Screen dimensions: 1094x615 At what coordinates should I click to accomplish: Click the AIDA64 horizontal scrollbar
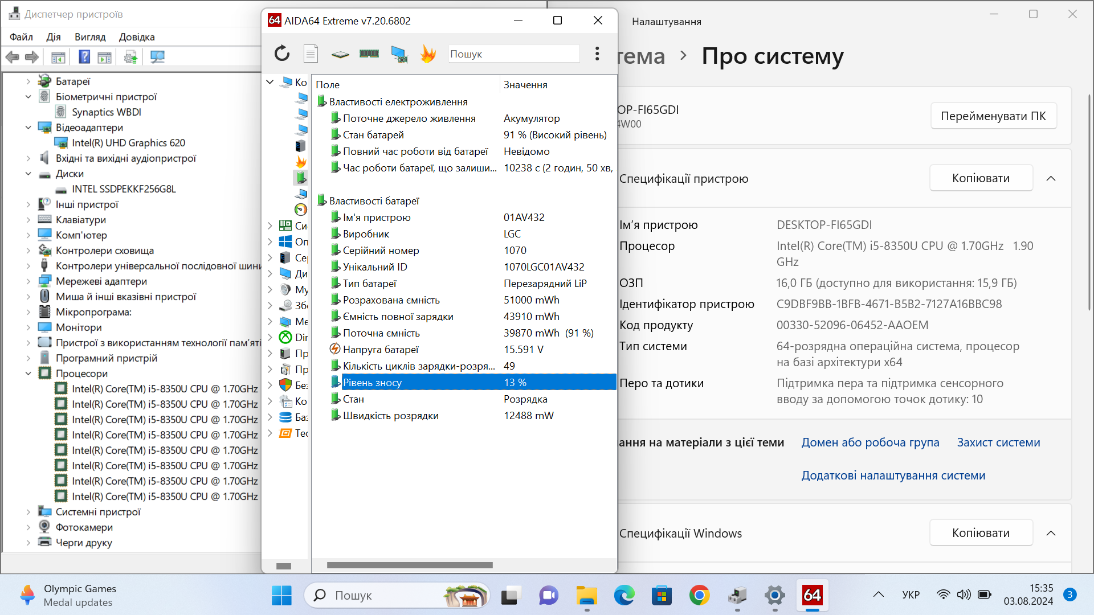pos(410,565)
